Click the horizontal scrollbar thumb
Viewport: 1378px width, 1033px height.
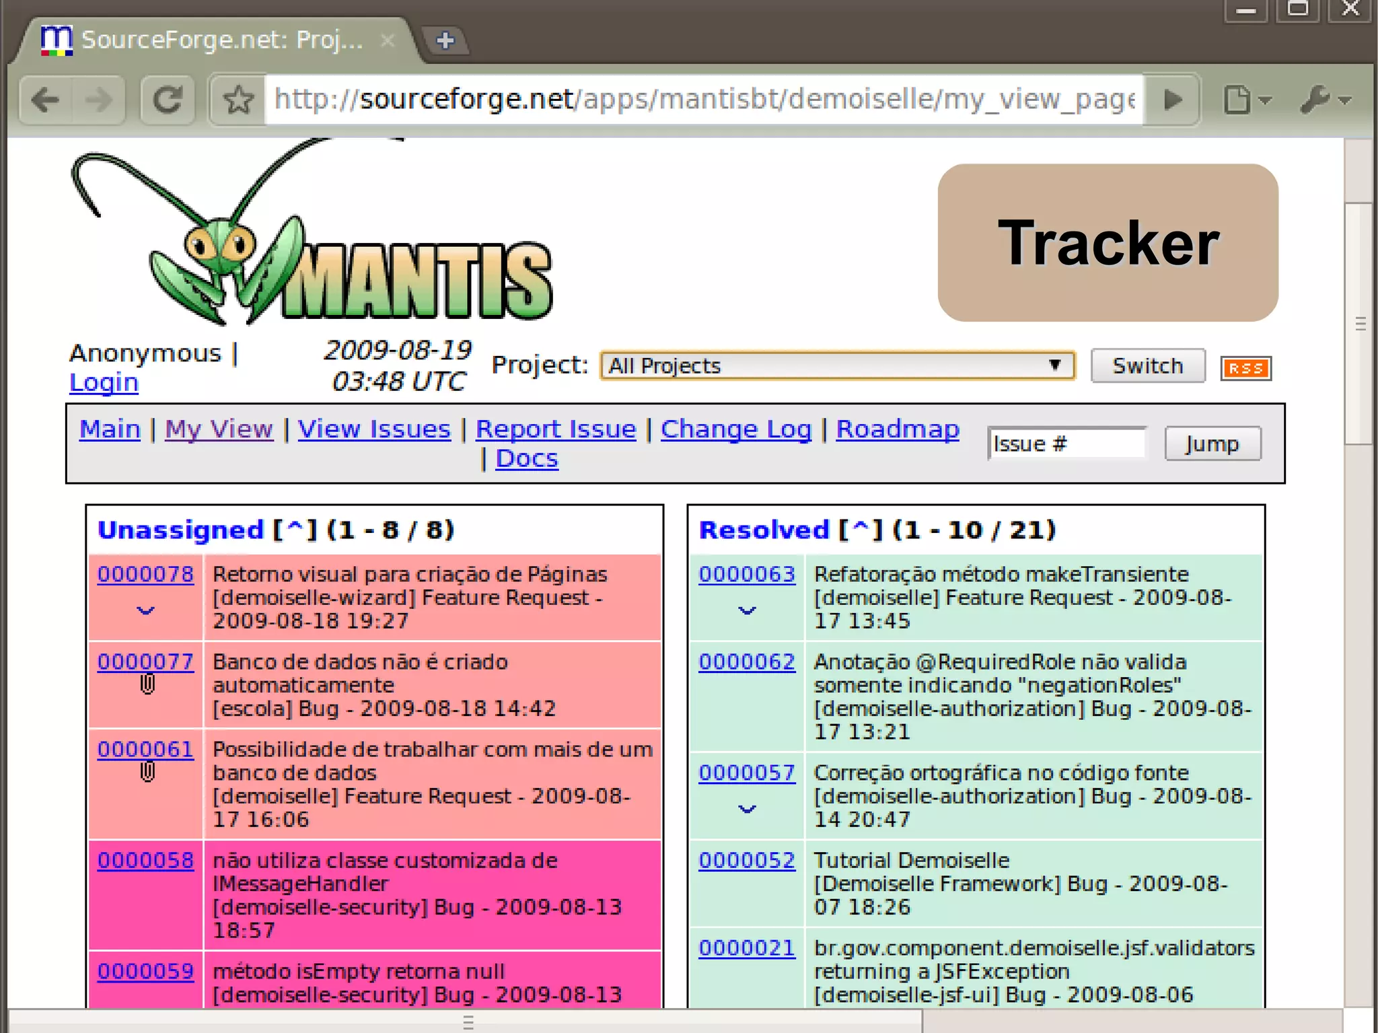pos(464,1022)
